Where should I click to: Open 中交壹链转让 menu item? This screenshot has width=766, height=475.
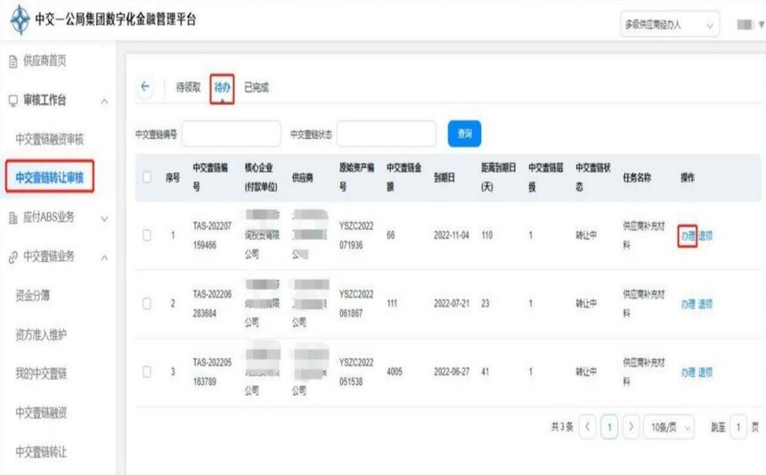tap(41, 452)
